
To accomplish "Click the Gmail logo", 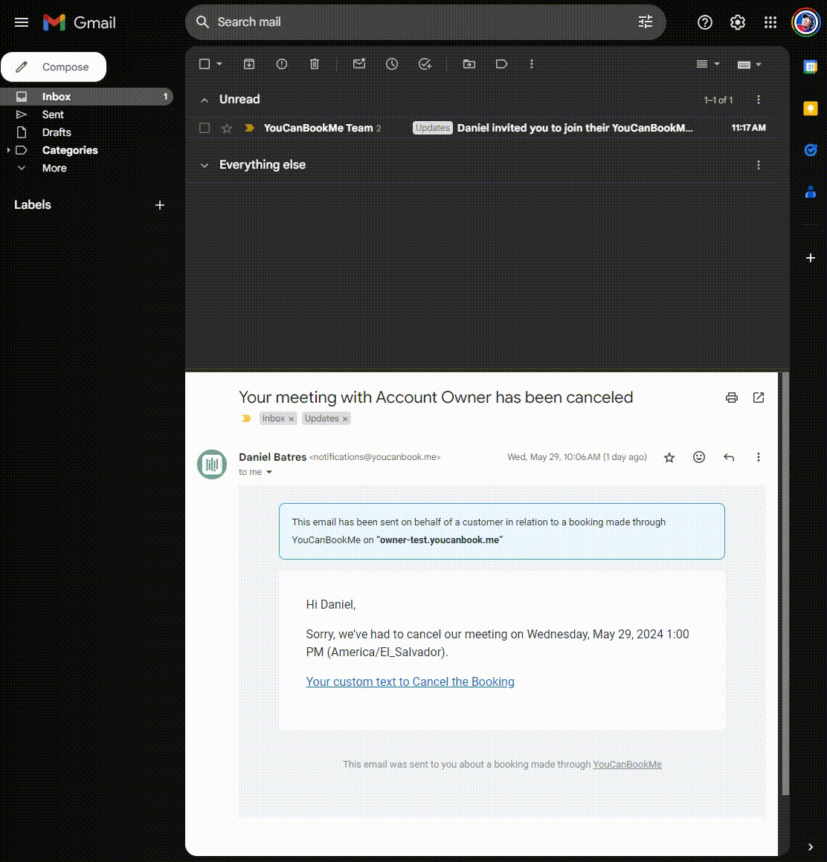I will [x=80, y=22].
